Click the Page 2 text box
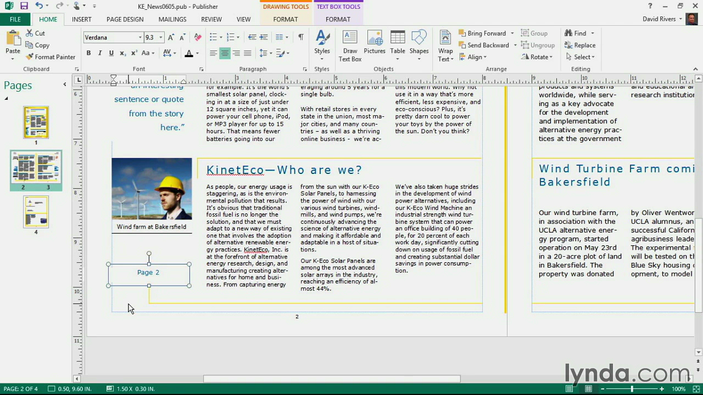The height and width of the screenshot is (395, 703). pos(149,275)
